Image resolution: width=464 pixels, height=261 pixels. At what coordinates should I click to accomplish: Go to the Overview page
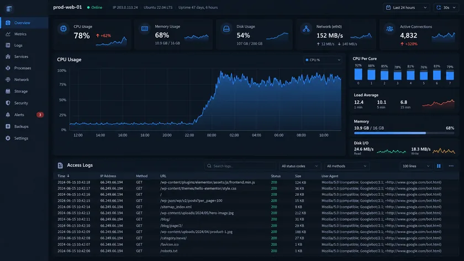coord(24,23)
